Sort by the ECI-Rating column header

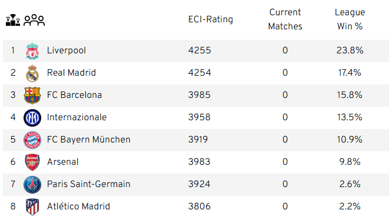[210, 19]
